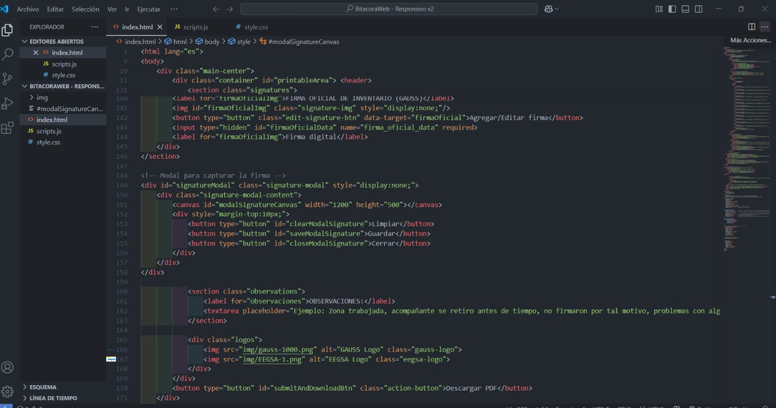
Task: Close the index.html editor tab
Action: pos(160,27)
